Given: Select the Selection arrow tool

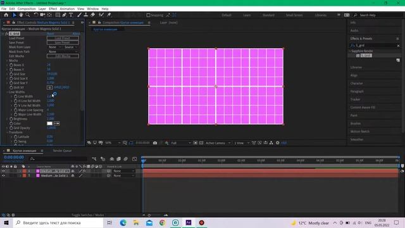Looking at the screenshot, I should (x=15, y=15).
